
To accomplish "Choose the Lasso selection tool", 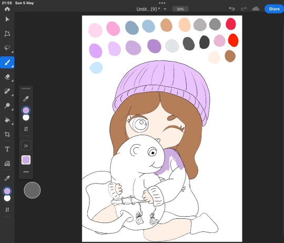I will click(7, 48).
